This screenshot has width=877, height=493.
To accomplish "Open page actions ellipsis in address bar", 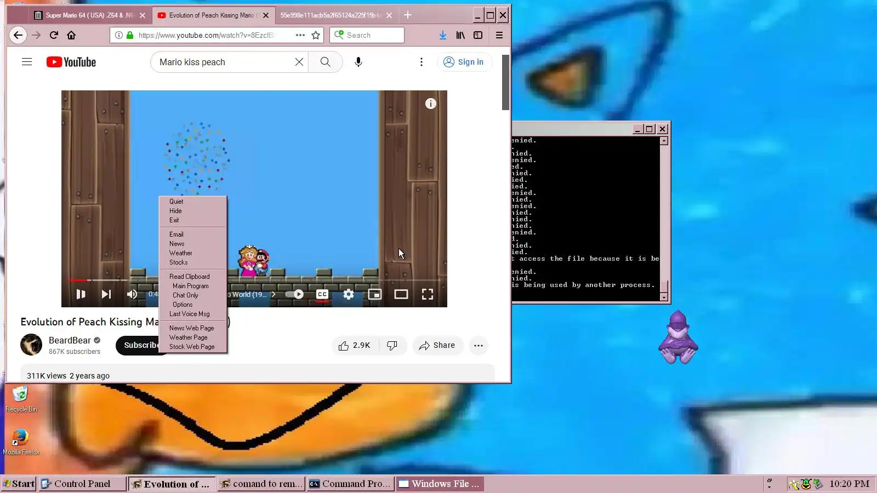I will point(300,35).
